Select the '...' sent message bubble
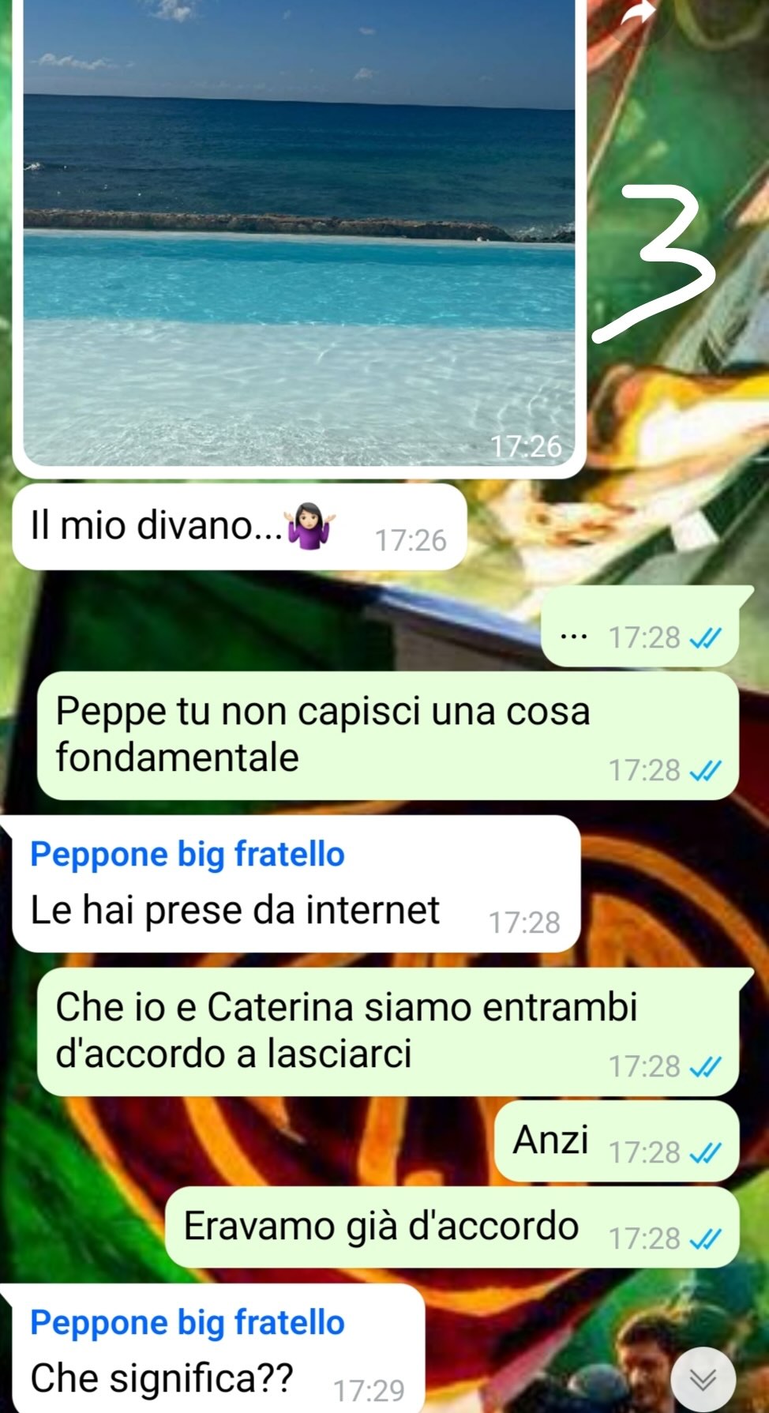Screen dimensions: 769x1413 (640, 626)
